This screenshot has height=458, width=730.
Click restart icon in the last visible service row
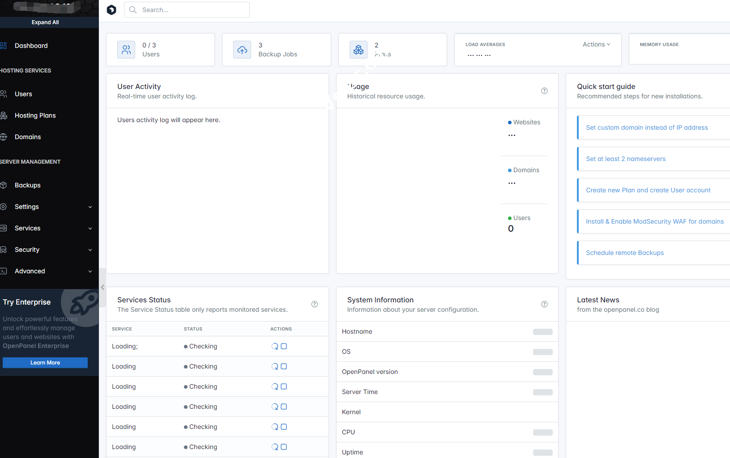coord(275,447)
